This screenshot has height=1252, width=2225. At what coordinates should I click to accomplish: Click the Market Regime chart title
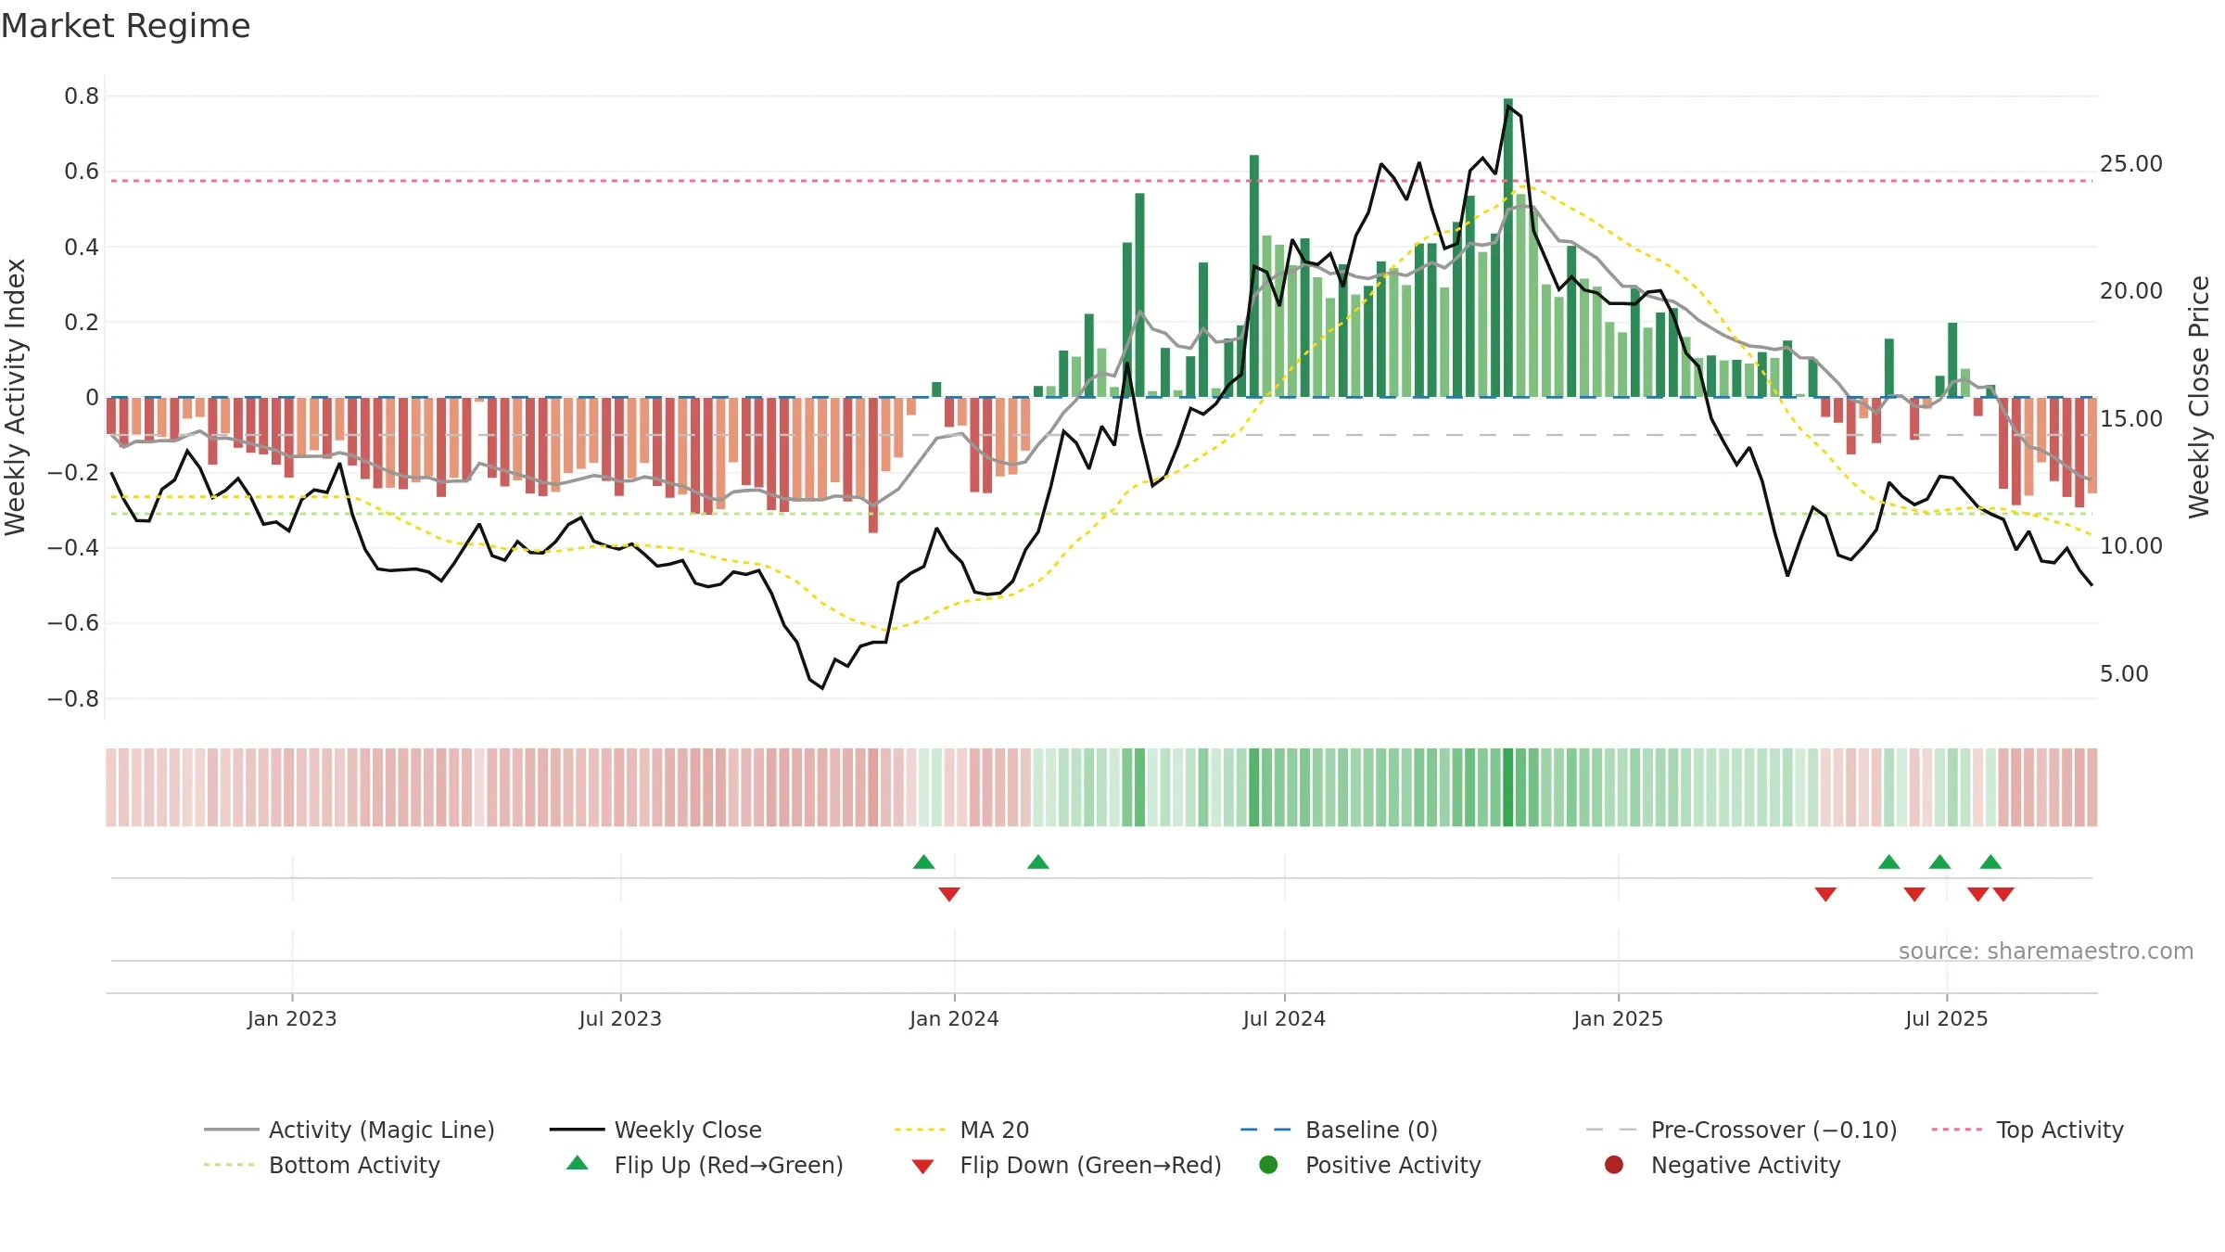coord(125,26)
